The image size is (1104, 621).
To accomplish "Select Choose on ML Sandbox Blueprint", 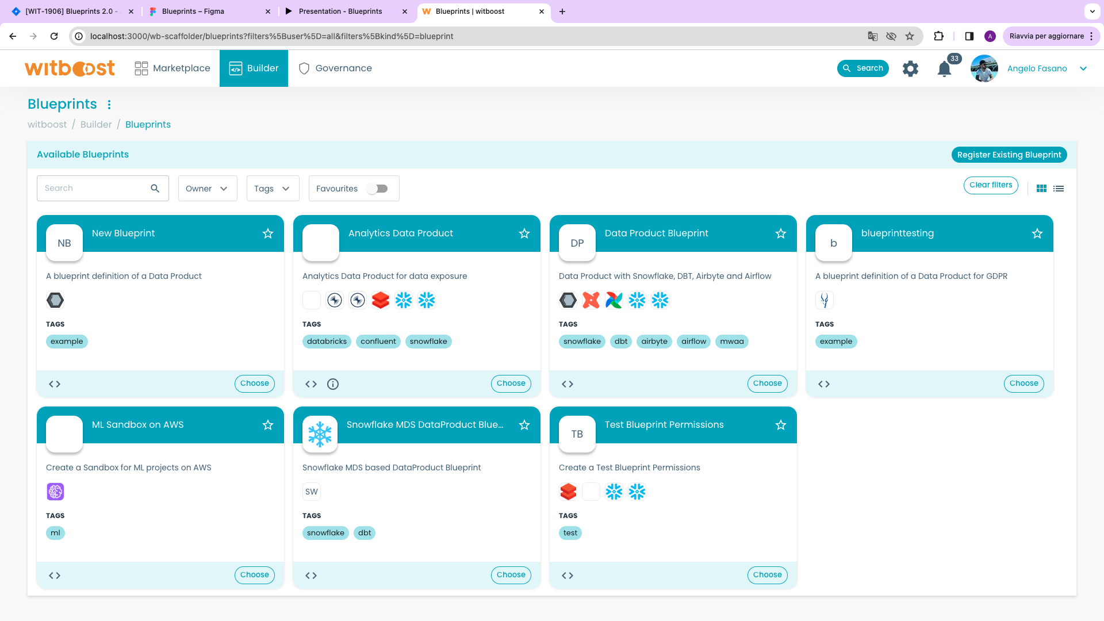I will coord(255,574).
